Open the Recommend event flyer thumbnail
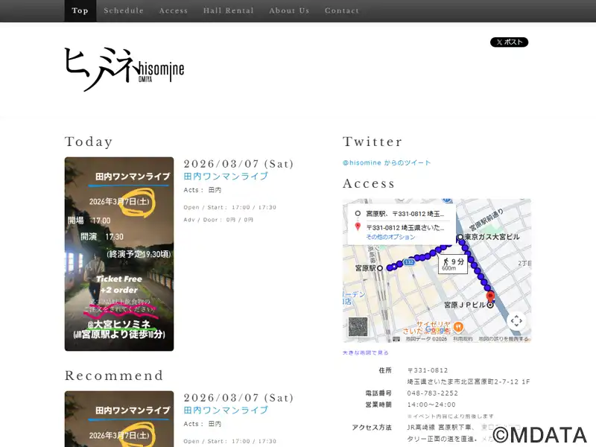The image size is (596, 447). pyautogui.click(x=119, y=419)
